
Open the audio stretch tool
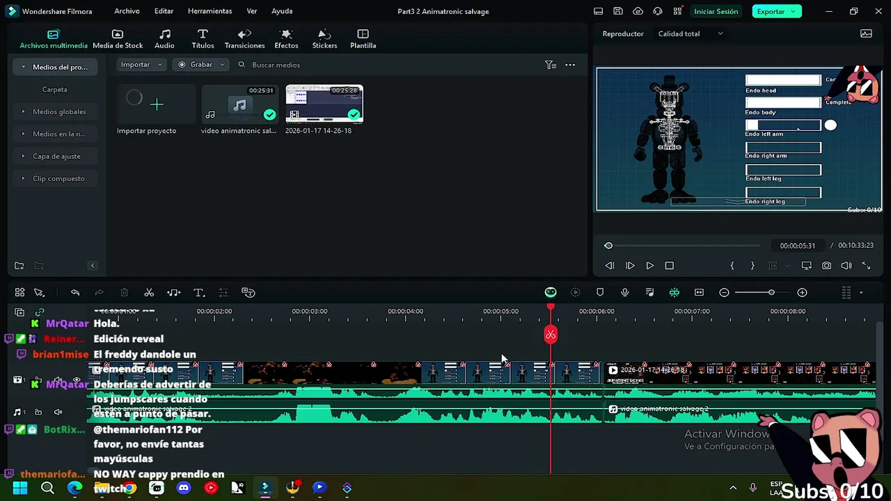click(x=174, y=293)
